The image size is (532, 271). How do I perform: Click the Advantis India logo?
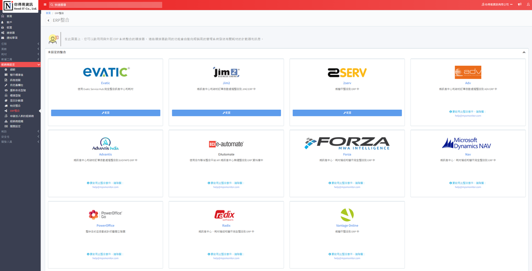click(105, 144)
